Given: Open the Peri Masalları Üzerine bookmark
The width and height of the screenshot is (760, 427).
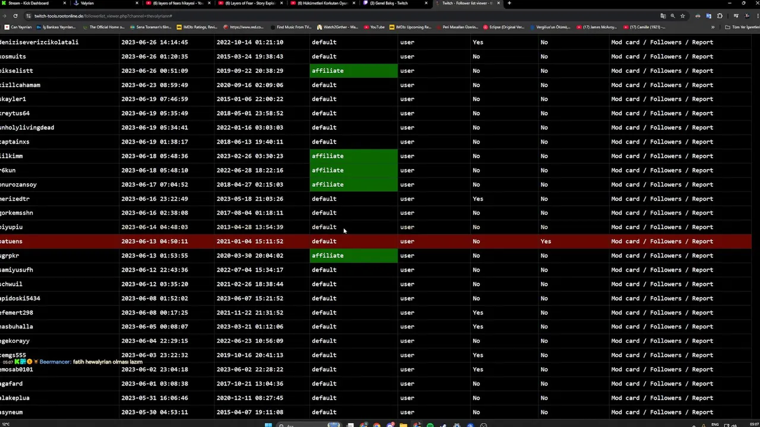Looking at the screenshot, I should pyautogui.click(x=457, y=27).
